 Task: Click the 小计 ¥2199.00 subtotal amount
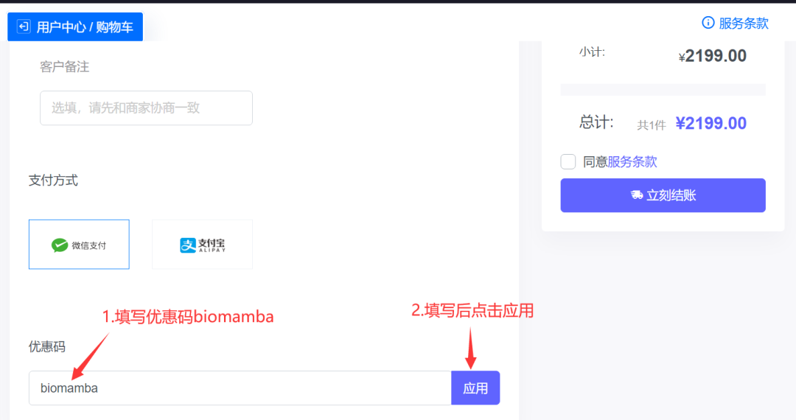coord(712,56)
